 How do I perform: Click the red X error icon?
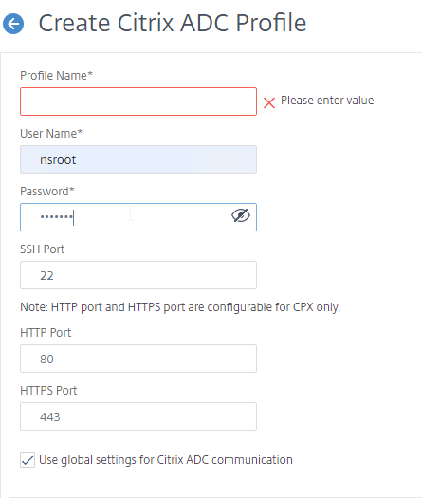[269, 102]
